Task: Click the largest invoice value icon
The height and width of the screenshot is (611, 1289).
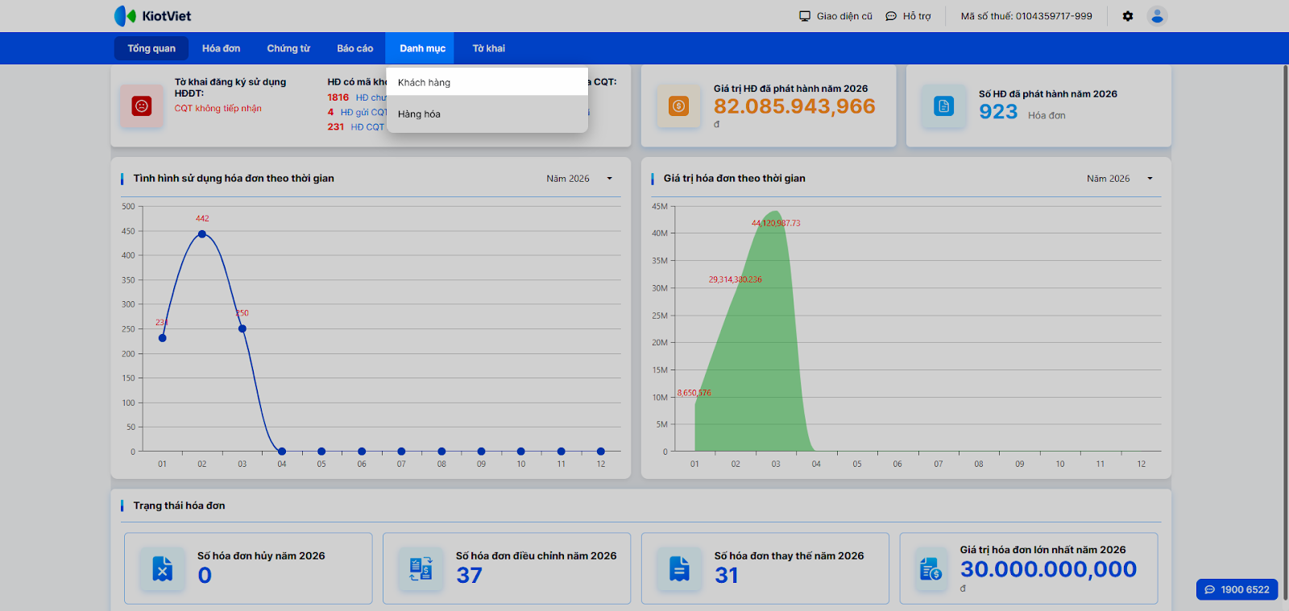Action: pyautogui.click(x=930, y=569)
